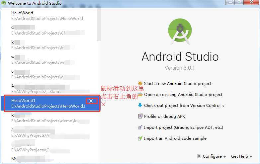Open the Configure dropdown arrow
260x164 pixels.
coord(224,157)
